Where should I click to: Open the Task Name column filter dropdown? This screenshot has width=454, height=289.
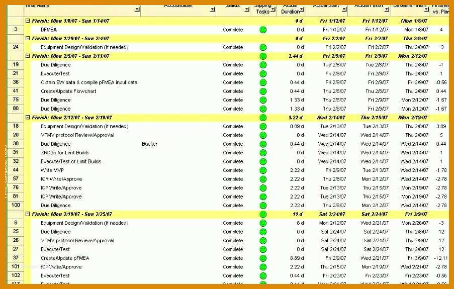coord(137,10)
